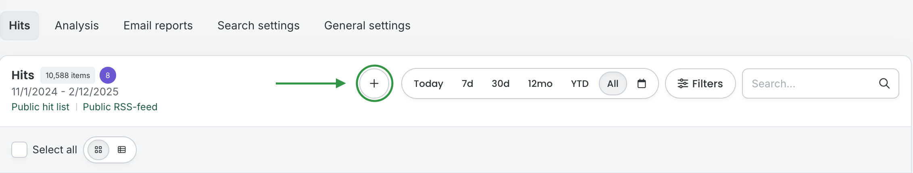Choose the YTD time range
913x173 pixels.
pos(580,83)
